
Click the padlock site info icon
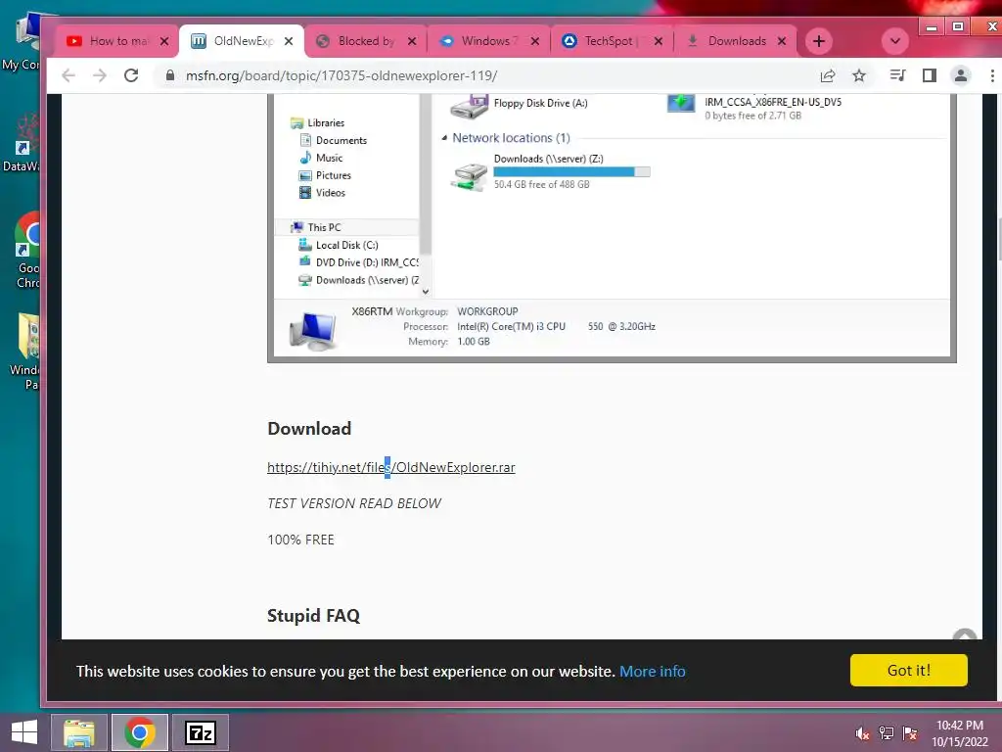point(169,75)
